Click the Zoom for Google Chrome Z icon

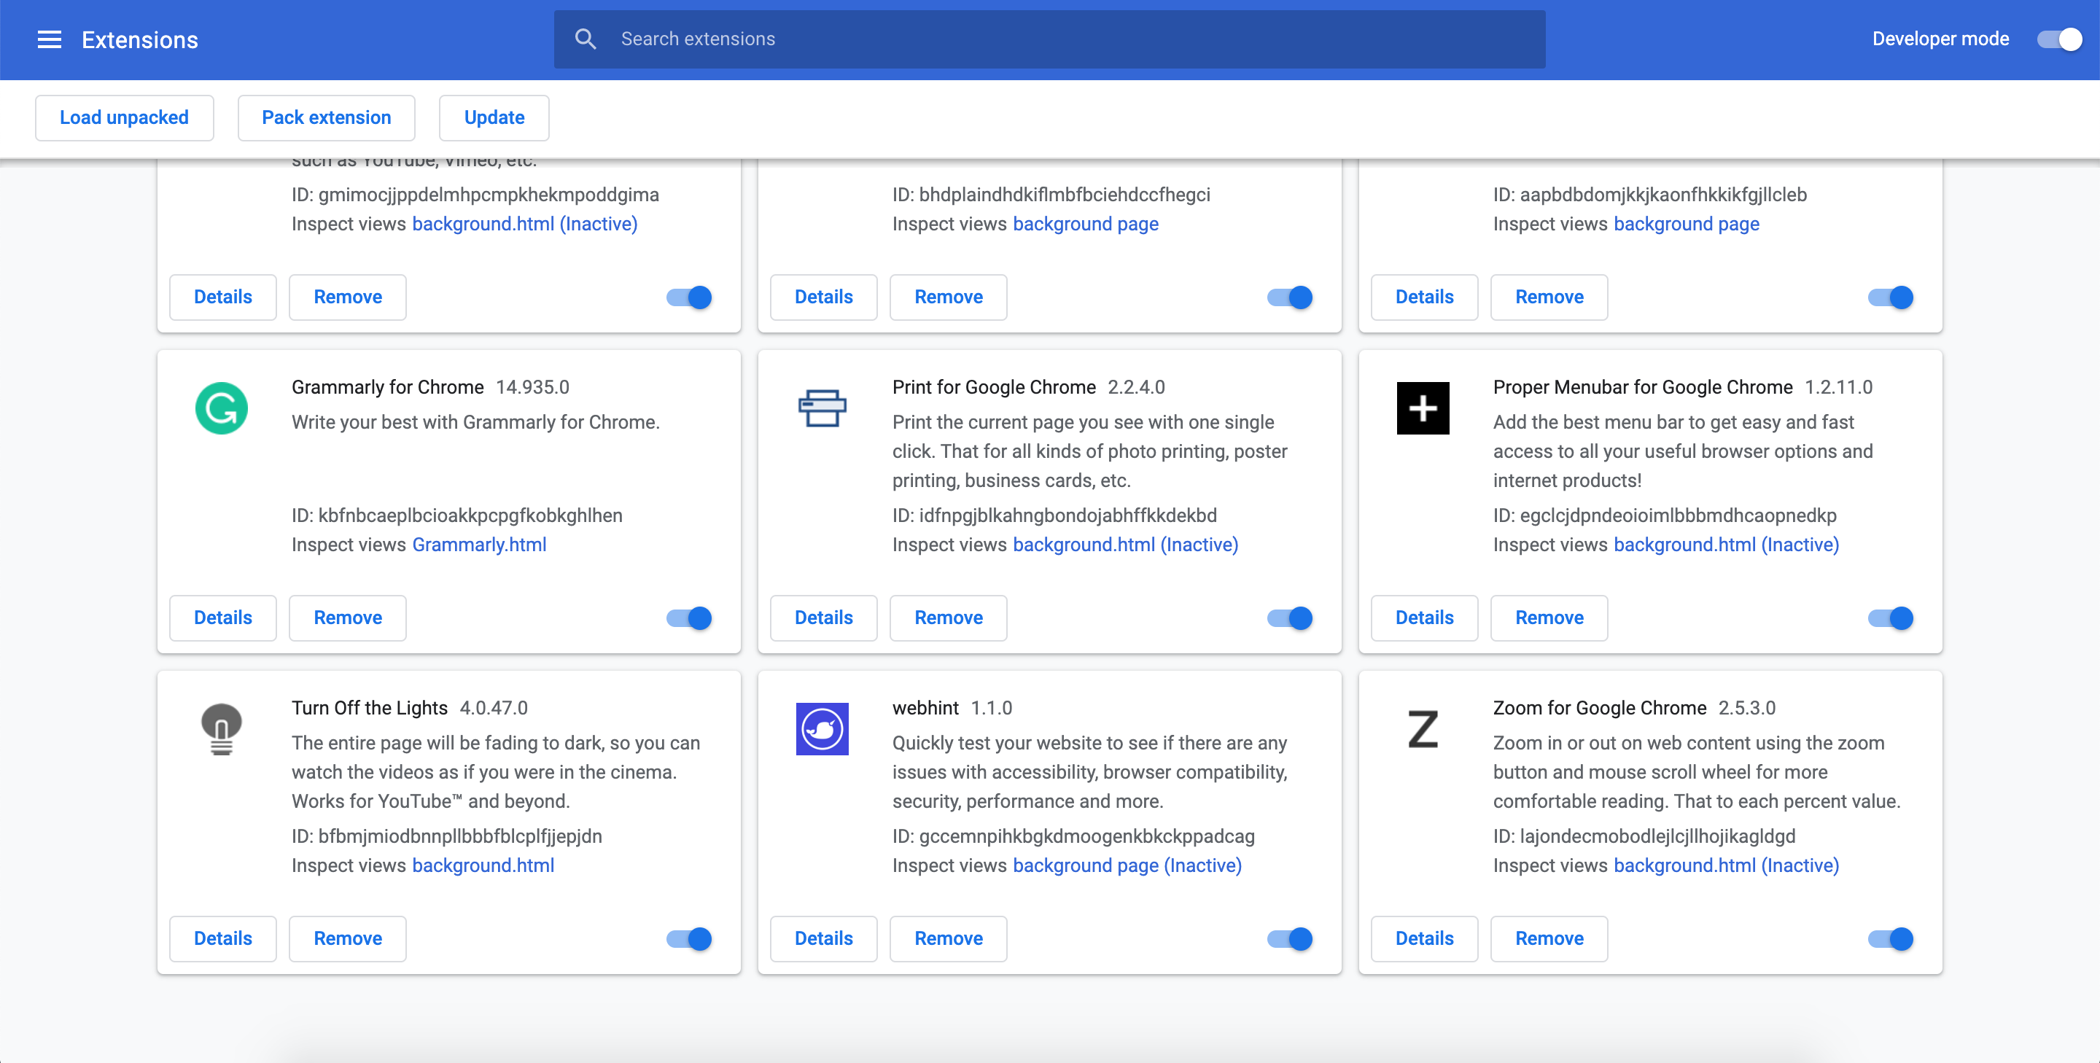(x=1423, y=729)
